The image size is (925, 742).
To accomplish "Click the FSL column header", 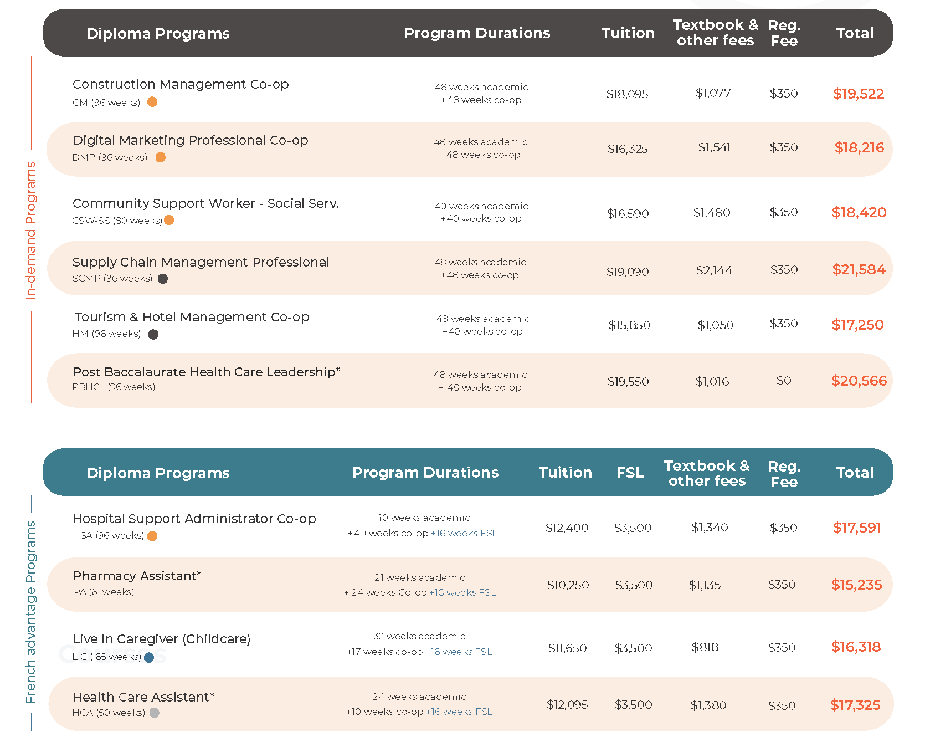I will (x=630, y=473).
